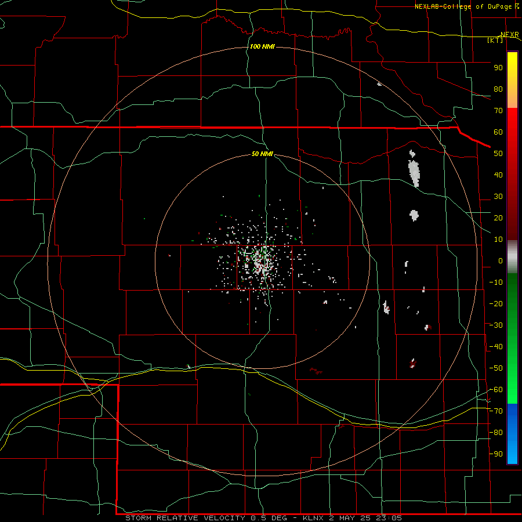522x522 pixels.
Task: Click the -40 scale label
Action: tap(496, 347)
